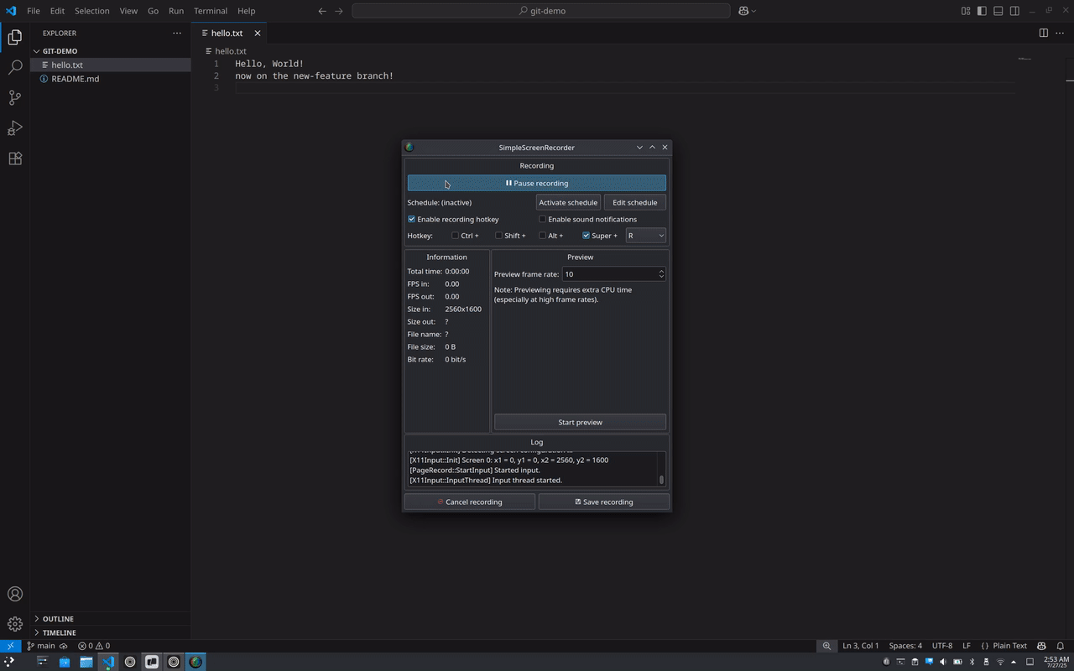Image resolution: width=1074 pixels, height=671 pixels.
Task: Click Edit schedule button
Action: pos(635,202)
